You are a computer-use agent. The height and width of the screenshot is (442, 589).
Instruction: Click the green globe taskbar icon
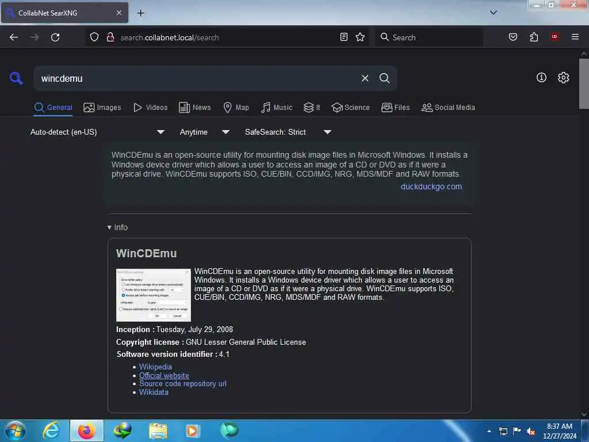coord(229,430)
